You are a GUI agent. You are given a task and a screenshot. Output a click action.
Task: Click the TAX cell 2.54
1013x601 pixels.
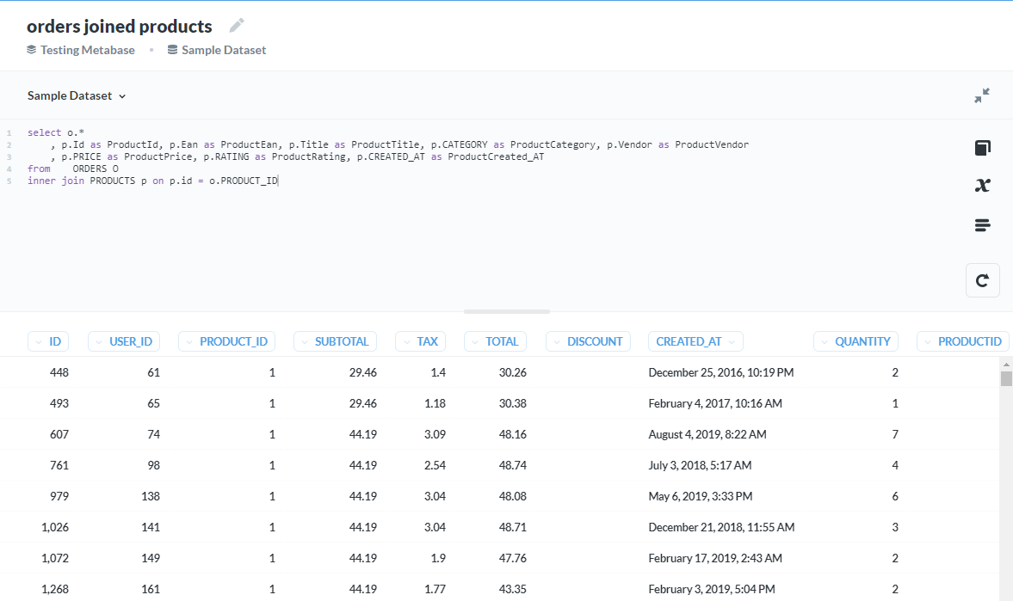coord(435,465)
